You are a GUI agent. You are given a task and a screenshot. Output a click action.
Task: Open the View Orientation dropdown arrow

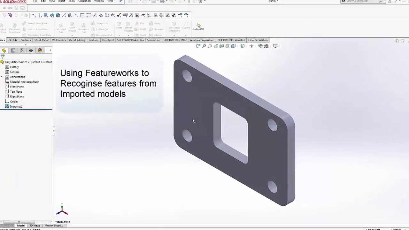(237, 46)
